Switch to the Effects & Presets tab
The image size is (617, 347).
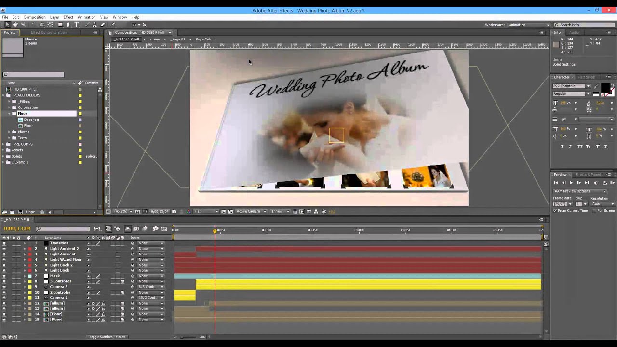coord(589,175)
